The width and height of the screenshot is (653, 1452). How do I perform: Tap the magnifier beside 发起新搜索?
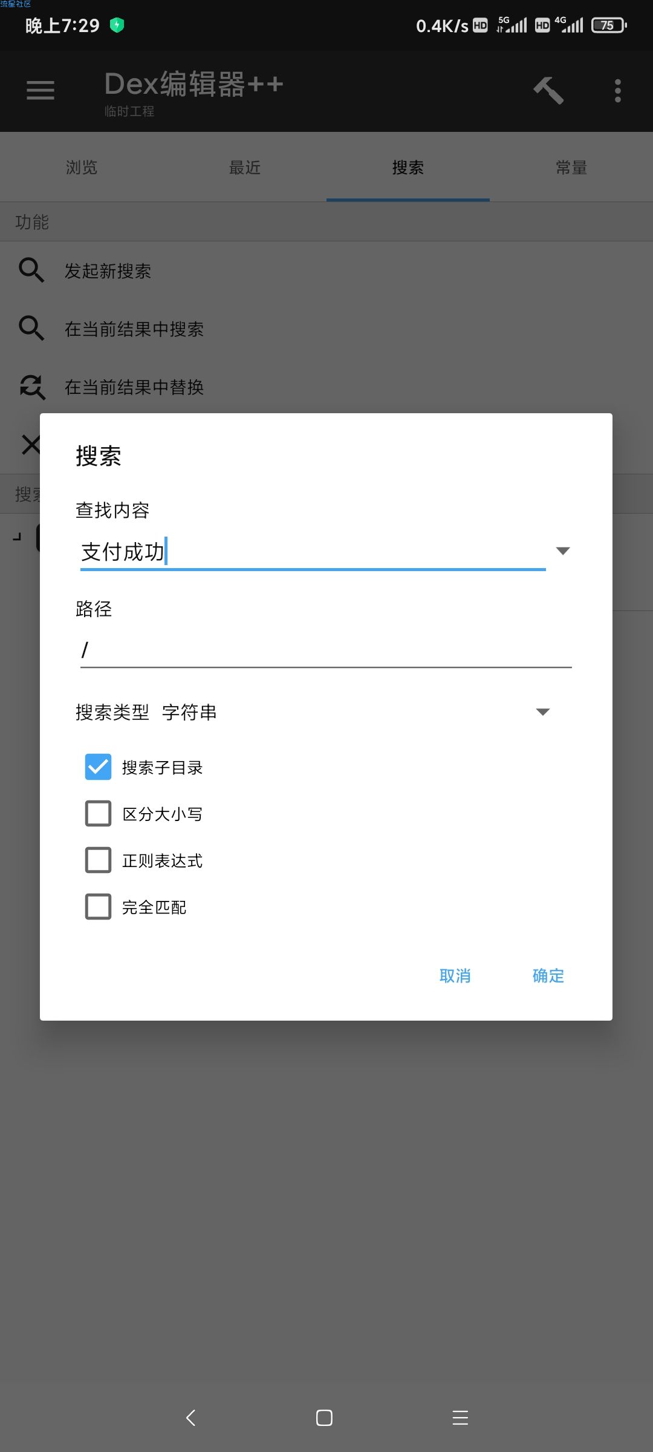point(31,270)
